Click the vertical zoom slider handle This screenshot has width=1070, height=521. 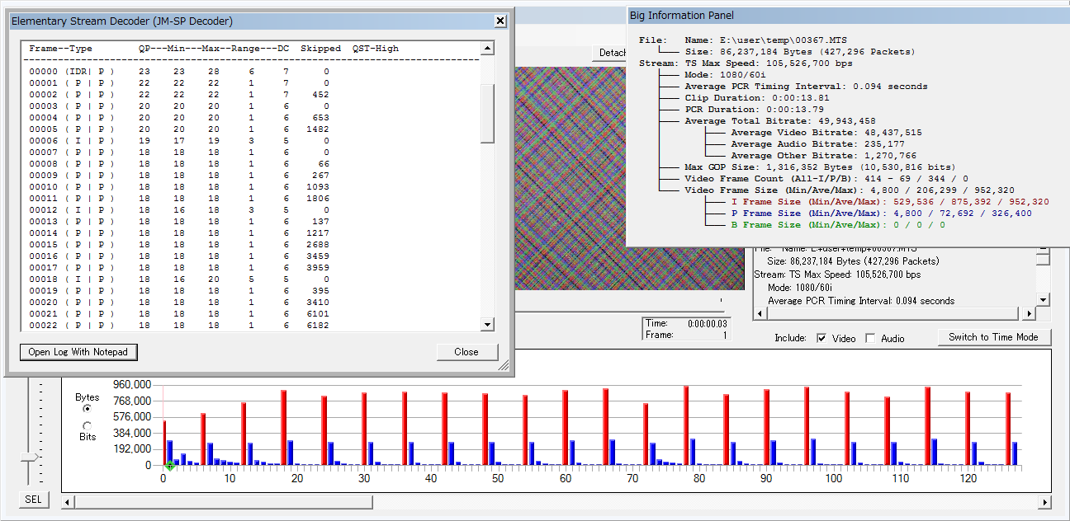pos(30,457)
